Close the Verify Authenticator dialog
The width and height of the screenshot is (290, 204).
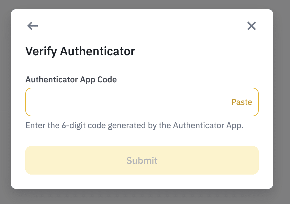point(252,26)
